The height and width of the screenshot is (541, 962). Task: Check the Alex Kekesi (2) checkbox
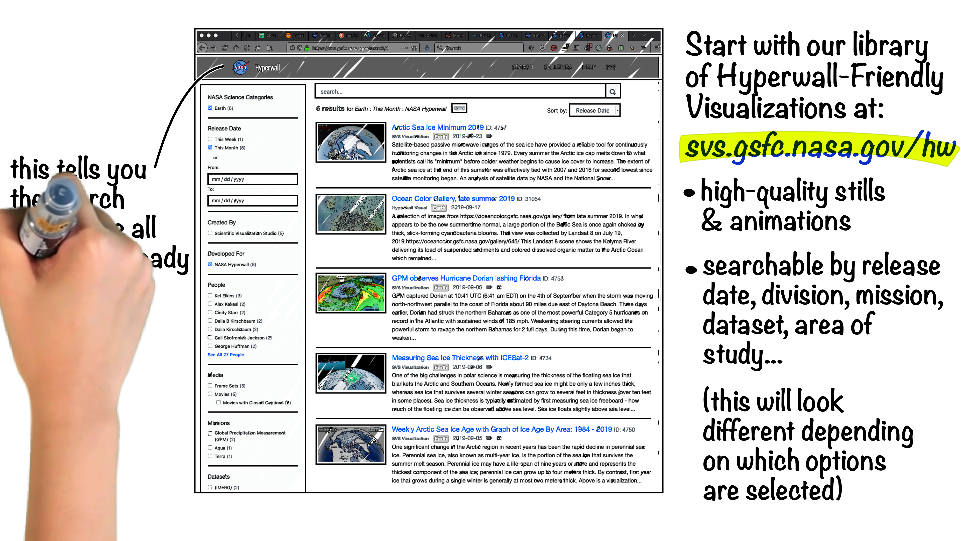tap(210, 304)
